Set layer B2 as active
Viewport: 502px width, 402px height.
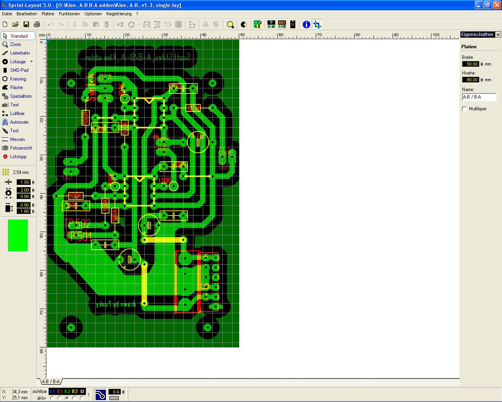(75, 398)
